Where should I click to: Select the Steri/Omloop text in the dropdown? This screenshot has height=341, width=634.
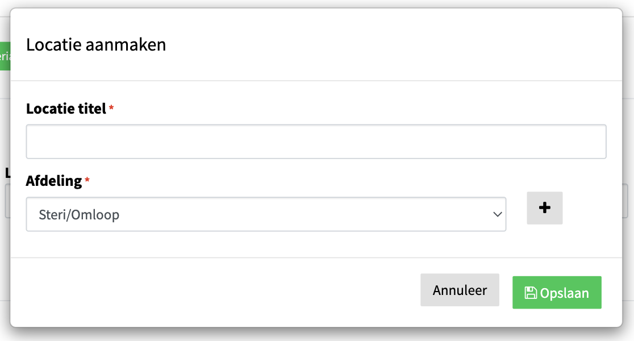(x=79, y=215)
